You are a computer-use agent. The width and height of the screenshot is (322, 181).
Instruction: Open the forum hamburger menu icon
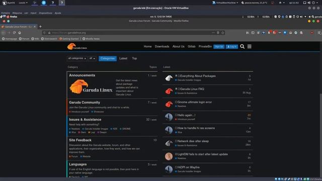coord(250,47)
